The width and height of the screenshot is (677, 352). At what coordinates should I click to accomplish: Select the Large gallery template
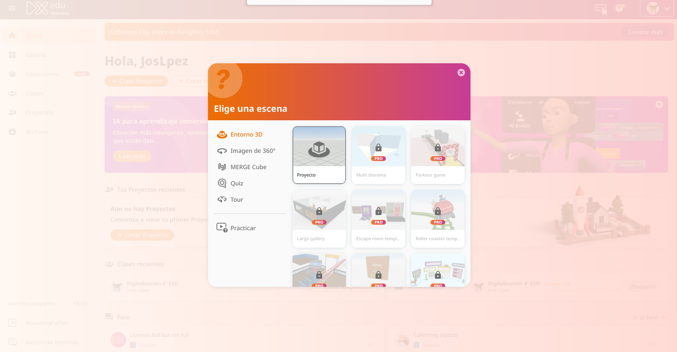(319, 218)
